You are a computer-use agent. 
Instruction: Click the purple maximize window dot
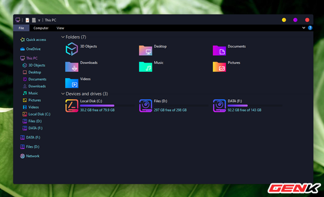(295, 20)
